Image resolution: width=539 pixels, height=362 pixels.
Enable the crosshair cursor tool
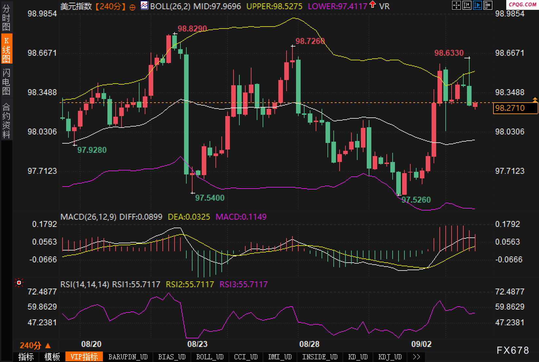click(x=456, y=5)
